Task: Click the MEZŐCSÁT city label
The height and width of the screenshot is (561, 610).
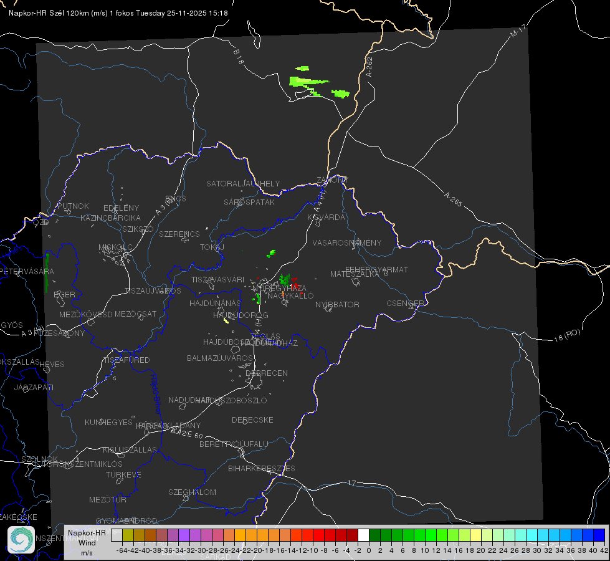Action: (135, 314)
